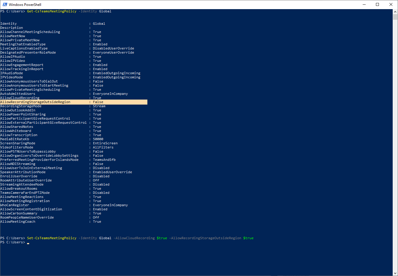398x276 pixels.
Task: Click the Set-CsTeamsMeetingPolicy command text
Action: 52,238
